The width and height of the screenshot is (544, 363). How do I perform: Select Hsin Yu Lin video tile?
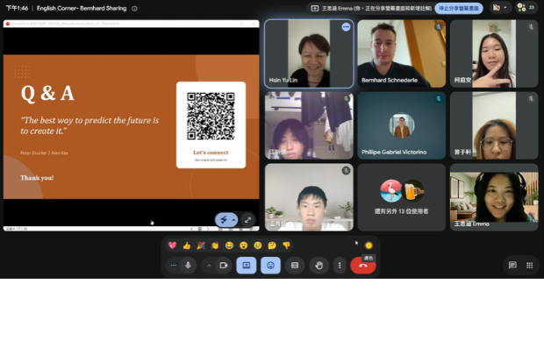pos(309,53)
